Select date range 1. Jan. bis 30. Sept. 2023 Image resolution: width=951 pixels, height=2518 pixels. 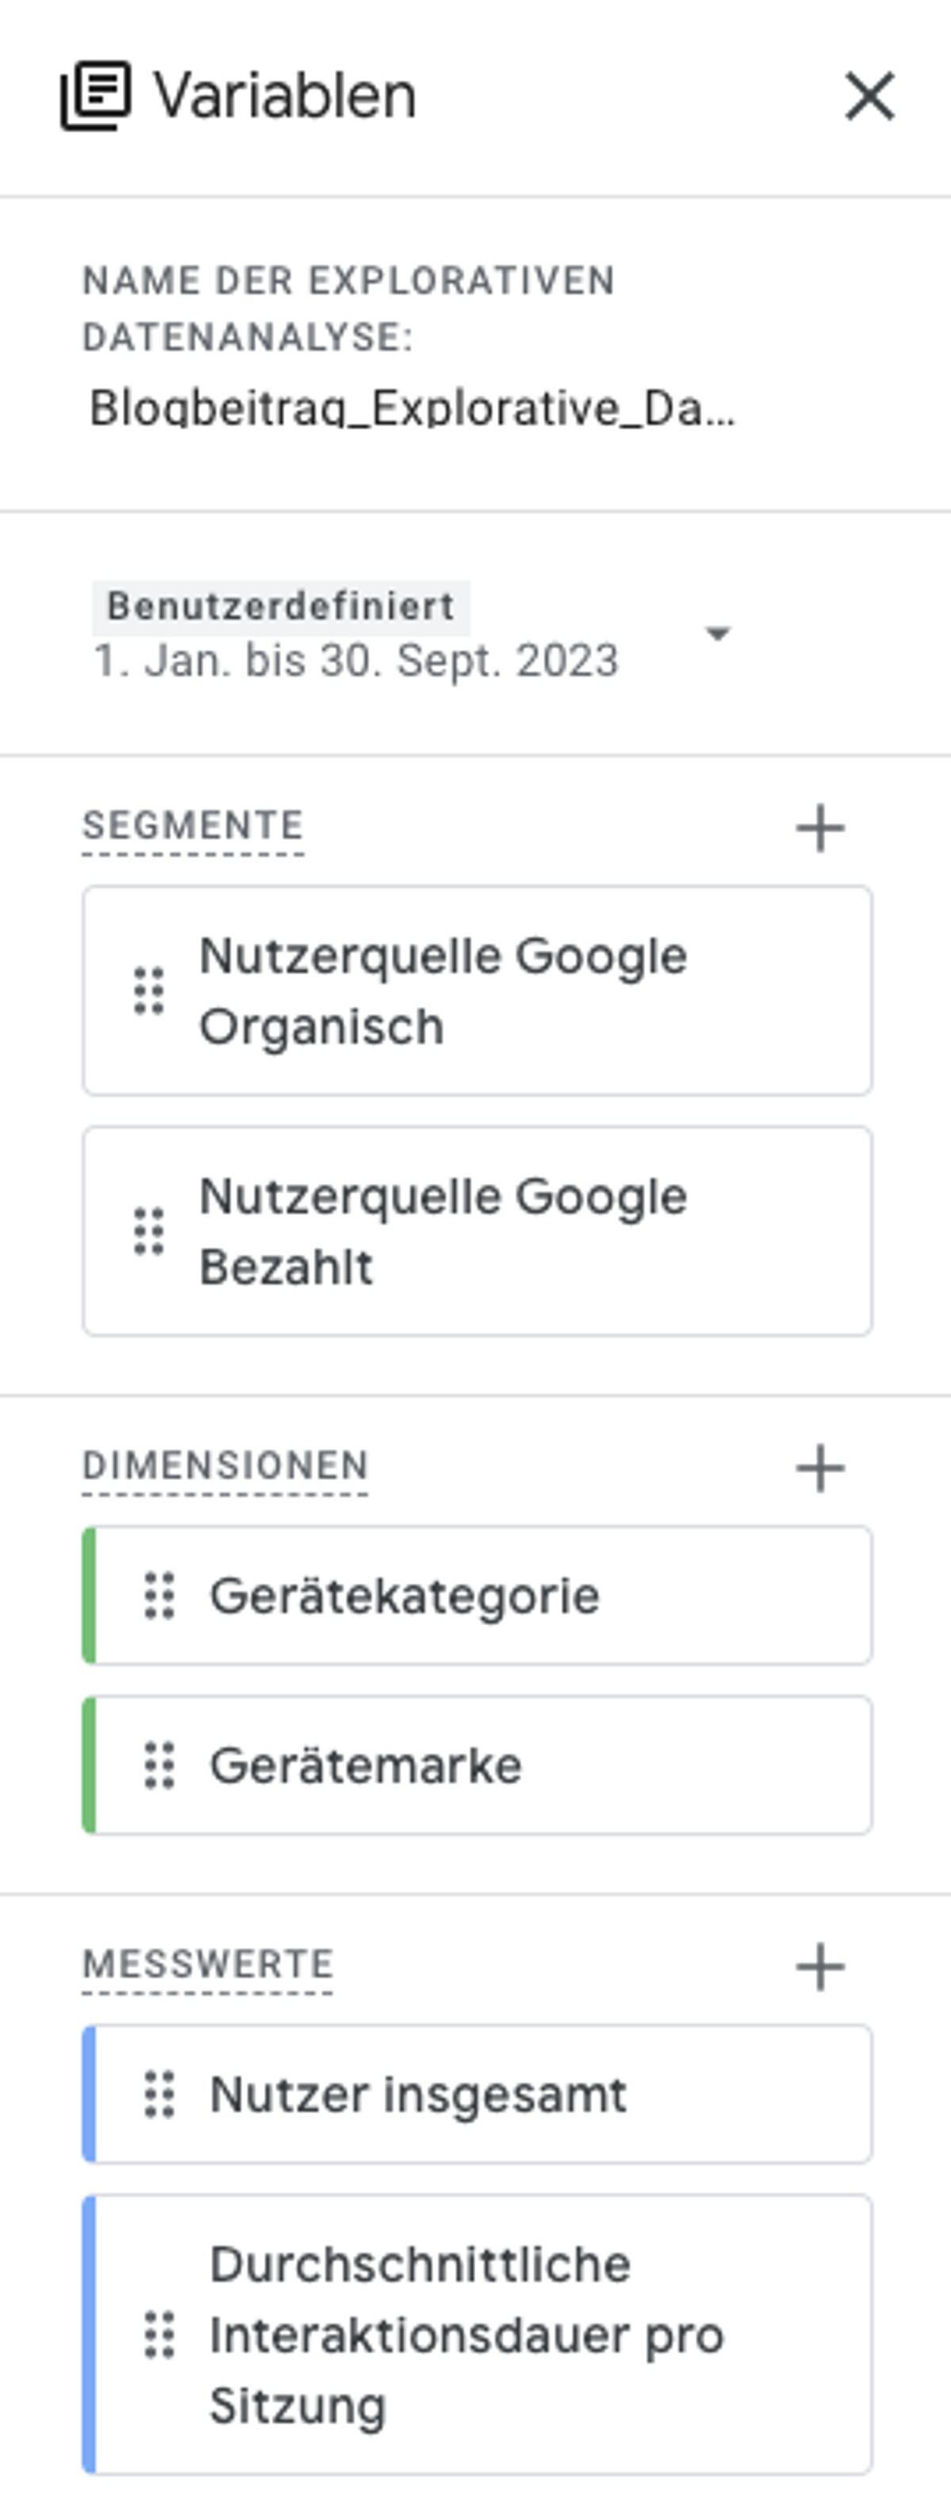pos(356,660)
